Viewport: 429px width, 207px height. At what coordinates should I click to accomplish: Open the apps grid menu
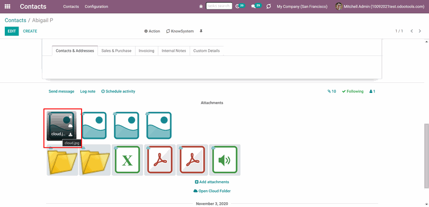pos(7,6)
